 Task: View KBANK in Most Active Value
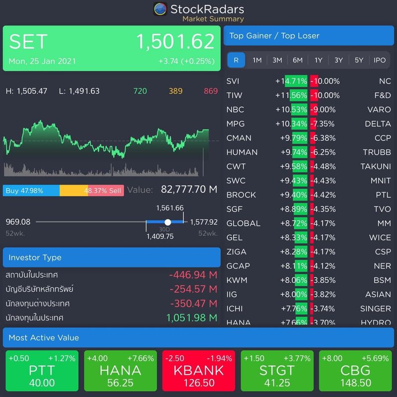198,370
